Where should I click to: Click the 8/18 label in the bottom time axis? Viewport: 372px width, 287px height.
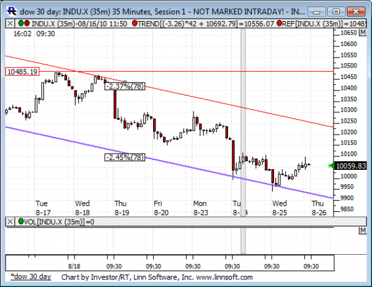(74, 266)
